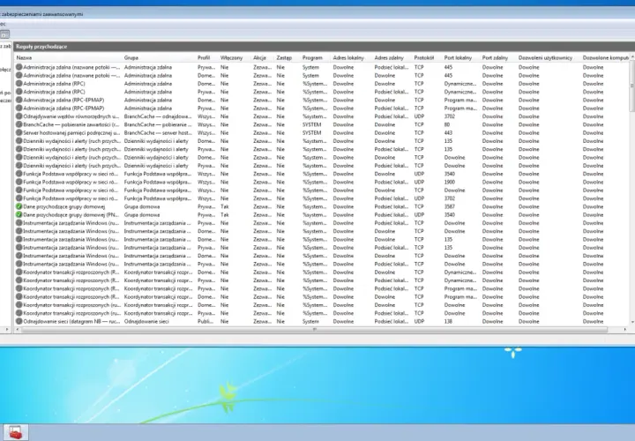
Task: Click icon of Administracja zdalna (RPC) Prywa... rule
Action: [19, 92]
